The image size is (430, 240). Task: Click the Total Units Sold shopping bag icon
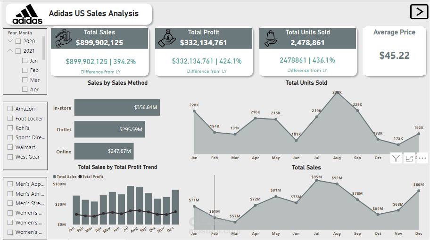(x=271, y=38)
